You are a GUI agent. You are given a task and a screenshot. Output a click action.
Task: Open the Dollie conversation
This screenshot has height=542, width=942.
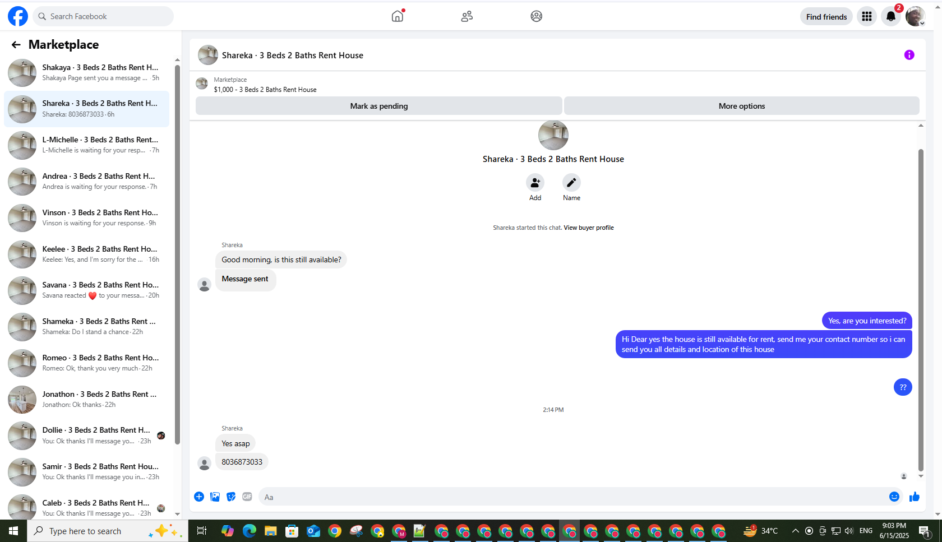pyautogui.click(x=87, y=436)
